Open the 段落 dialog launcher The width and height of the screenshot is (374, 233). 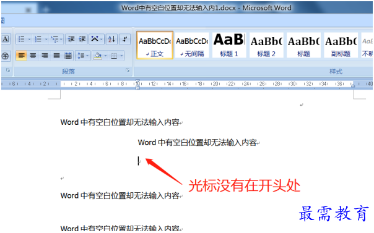(128, 70)
